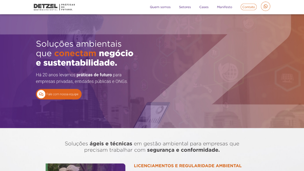Click the orange word conectam in headline
Image resolution: width=304 pixels, height=171 pixels.
pyautogui.click(x=75, y=53)
